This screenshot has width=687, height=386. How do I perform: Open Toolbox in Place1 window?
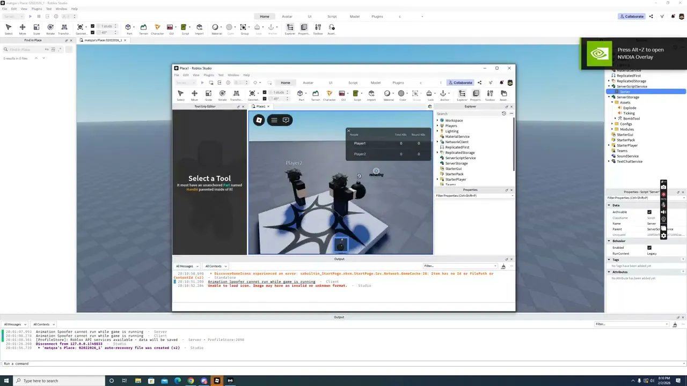[489, 95]
